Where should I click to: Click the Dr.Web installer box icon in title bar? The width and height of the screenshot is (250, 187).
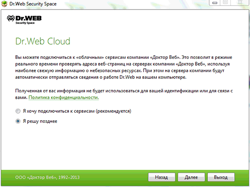click(x=4, y=4)
